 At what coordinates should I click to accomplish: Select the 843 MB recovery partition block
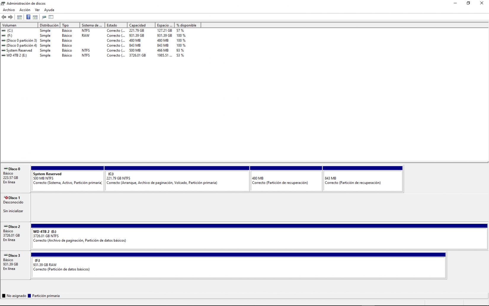click(x=363, y=179)
